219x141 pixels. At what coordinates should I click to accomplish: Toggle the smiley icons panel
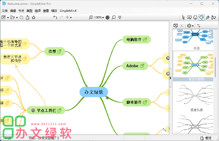click(x=195, y=17)
